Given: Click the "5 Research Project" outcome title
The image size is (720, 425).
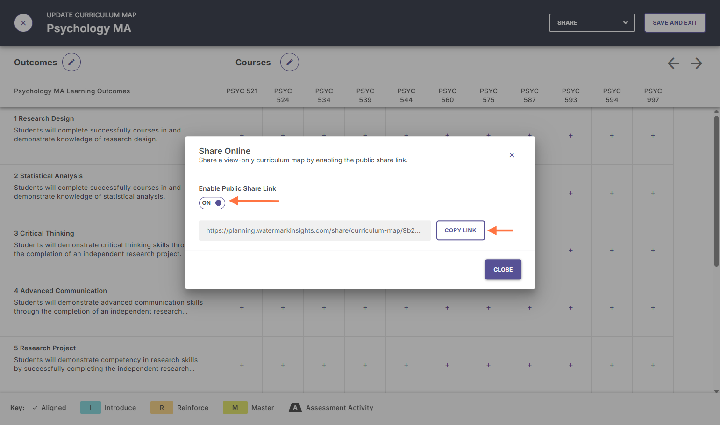Looking at the screenshot, I should (45, 348).
